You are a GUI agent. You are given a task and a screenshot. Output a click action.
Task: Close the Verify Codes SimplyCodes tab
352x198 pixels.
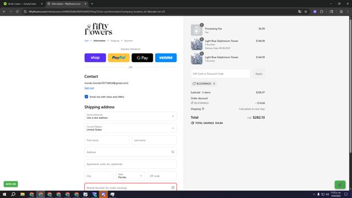[x=42, y=4]
